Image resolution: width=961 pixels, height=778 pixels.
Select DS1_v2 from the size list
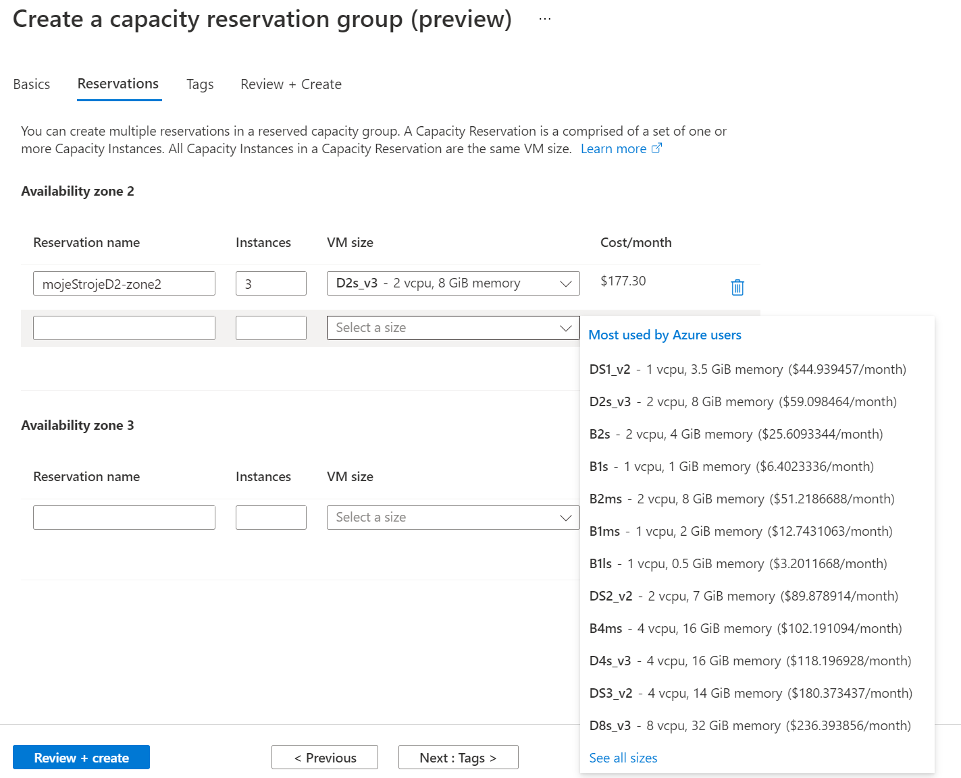pos(747,370)
